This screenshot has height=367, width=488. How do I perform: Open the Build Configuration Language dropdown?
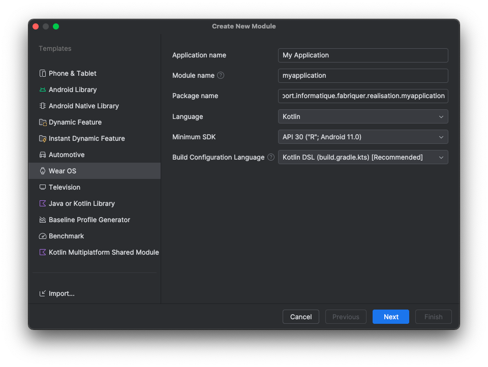pos(362,157)
